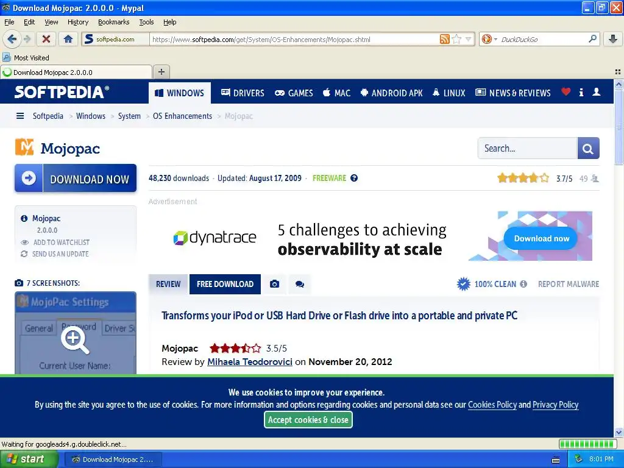
Task: Click the list all tabs icon
Action: 618,72
